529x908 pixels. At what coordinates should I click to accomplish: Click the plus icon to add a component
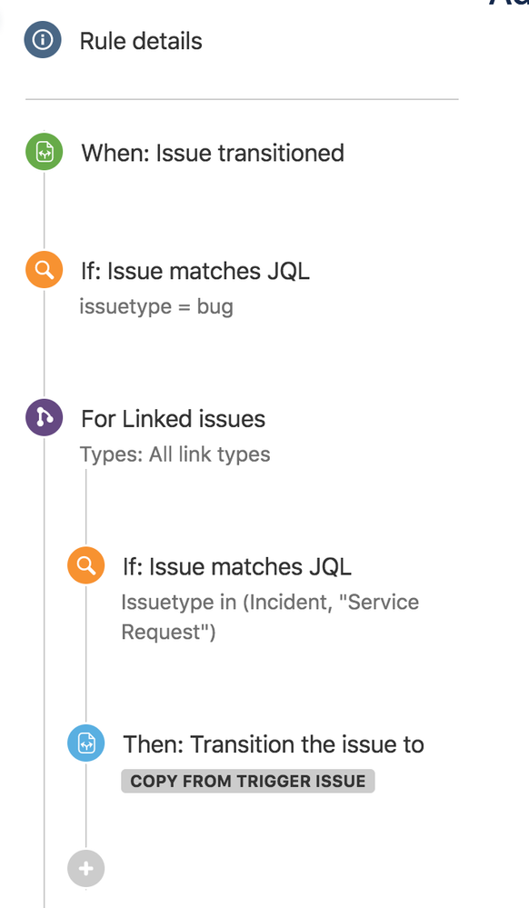85,868
